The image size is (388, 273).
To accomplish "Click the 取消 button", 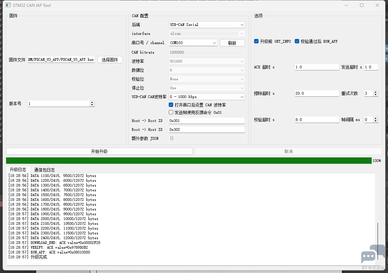I will 289,151.
